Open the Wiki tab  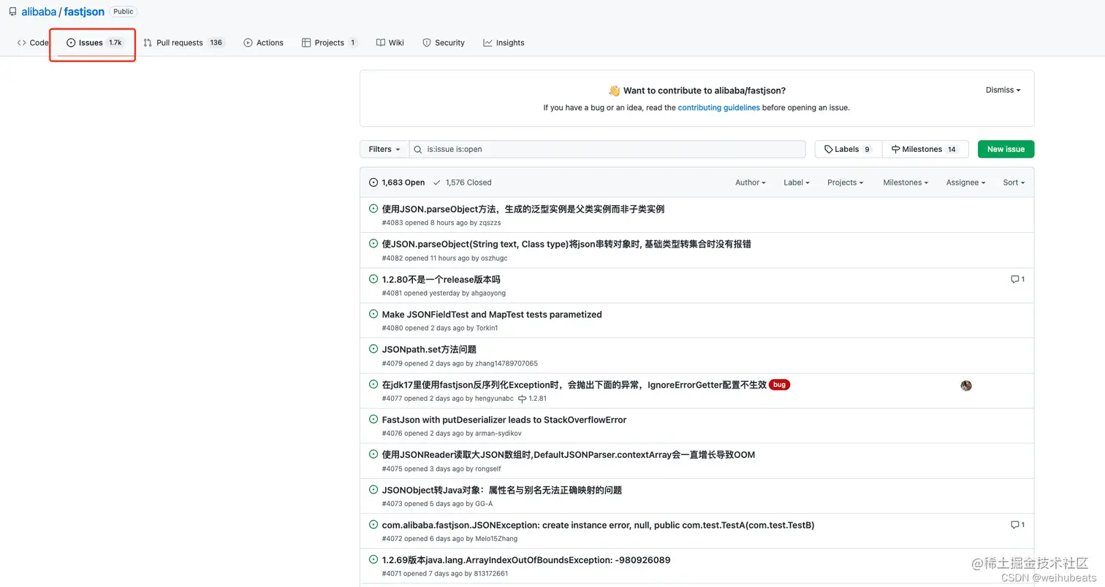pos(390,42)
